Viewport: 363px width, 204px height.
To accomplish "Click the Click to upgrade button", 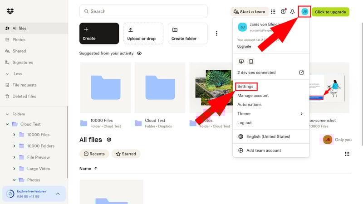I will [330, 12].
